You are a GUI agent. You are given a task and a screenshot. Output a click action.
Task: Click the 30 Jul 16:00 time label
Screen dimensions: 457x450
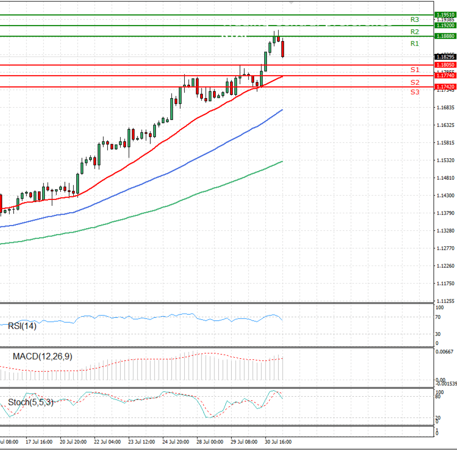coord(278,442)
